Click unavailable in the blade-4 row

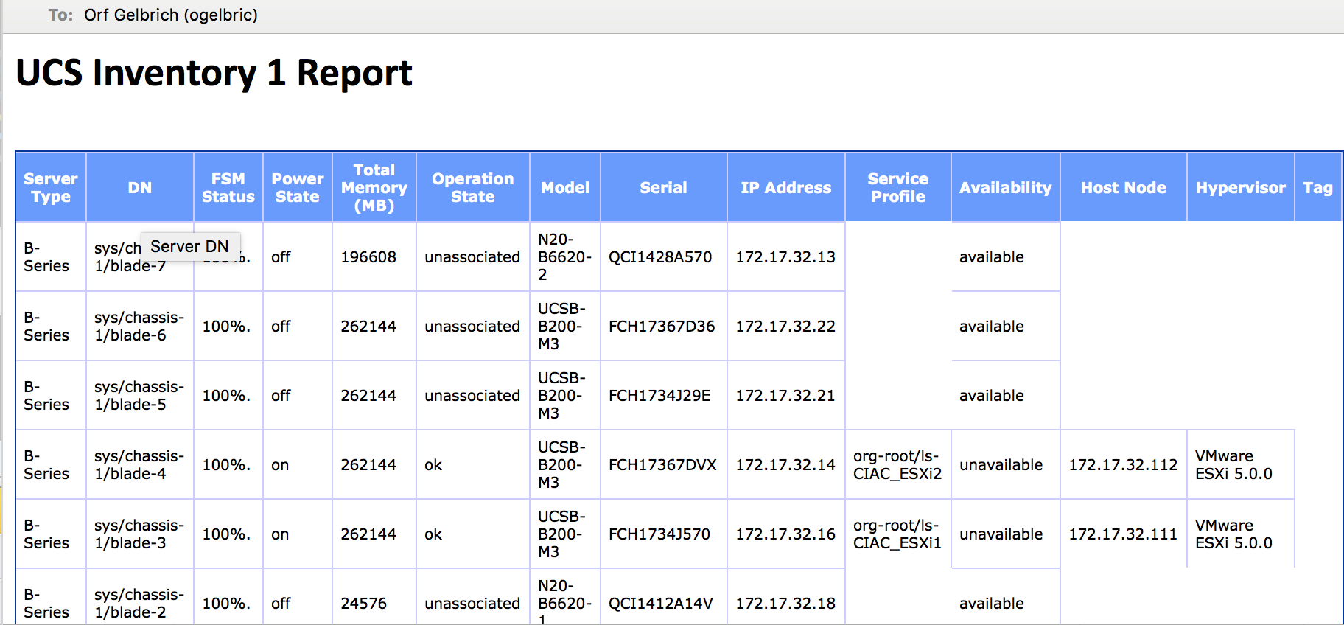(x=1001, y=464)
